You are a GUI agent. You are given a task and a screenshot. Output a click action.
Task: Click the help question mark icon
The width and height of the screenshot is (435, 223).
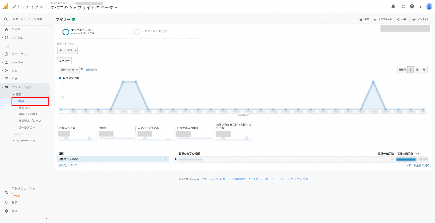tap(412, 6)
